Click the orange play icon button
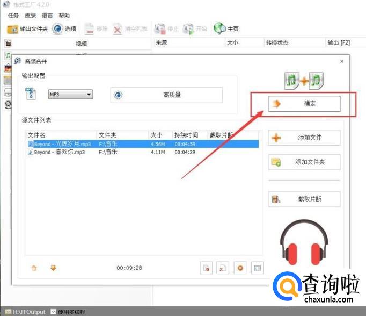The width and height of the screenshot is (366, 316). tap(240, 268)
